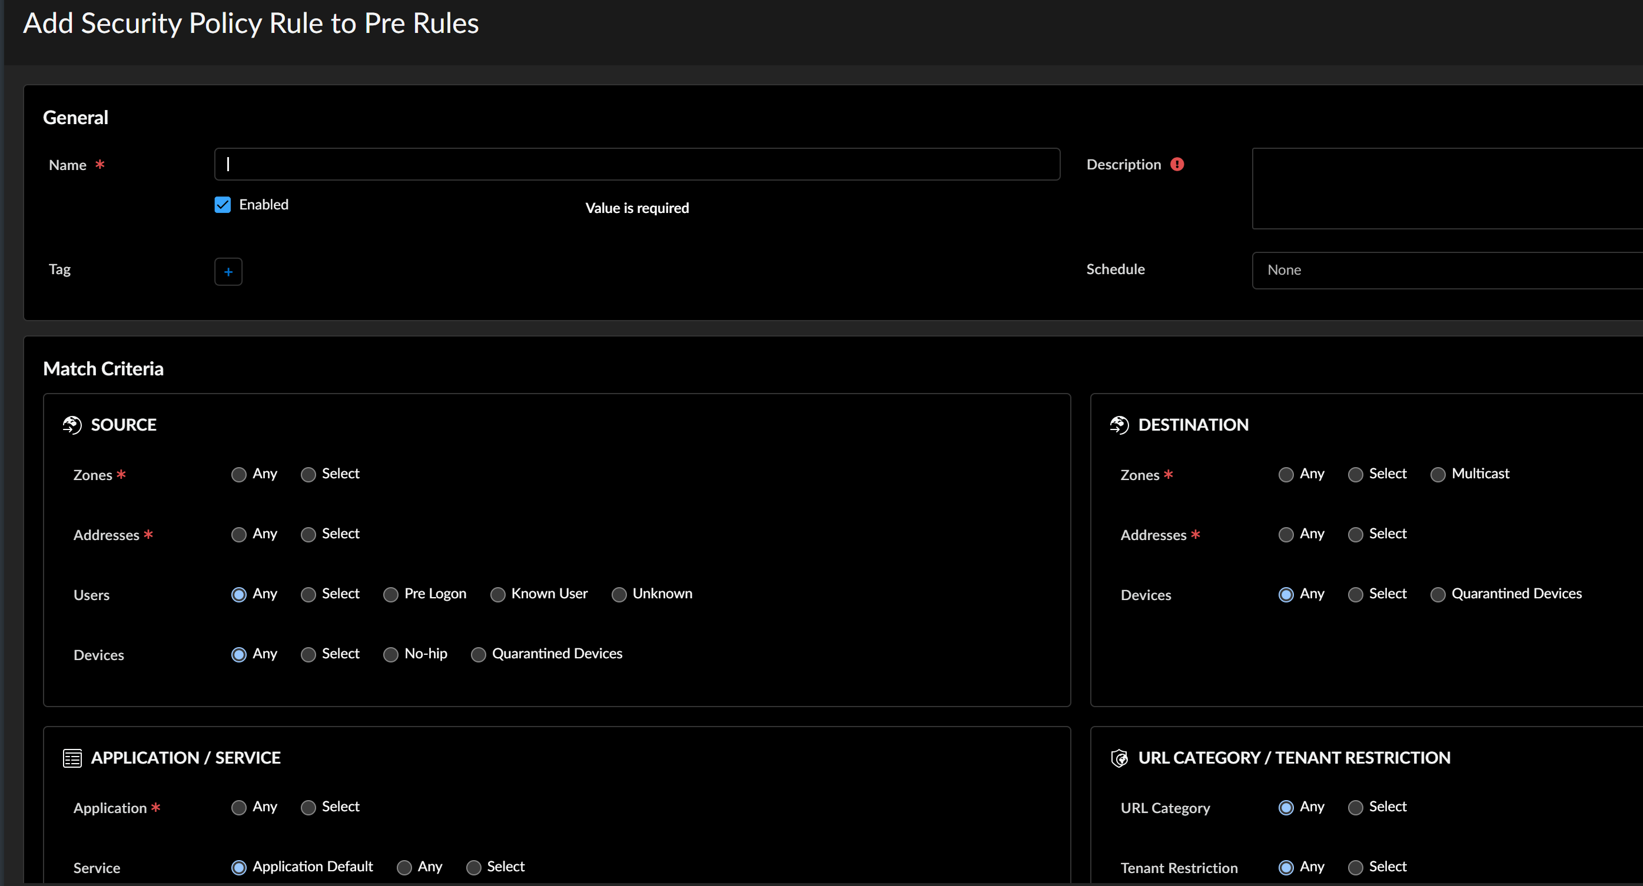Image resolution: width=1643 pixels, height=886 pixels.
Task: Open the Schedule dropdown
Action: (1446, 270)
